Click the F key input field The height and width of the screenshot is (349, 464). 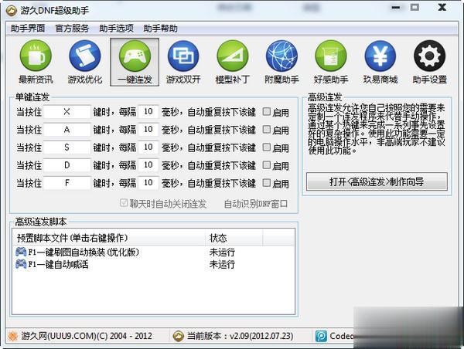[67, 183]
